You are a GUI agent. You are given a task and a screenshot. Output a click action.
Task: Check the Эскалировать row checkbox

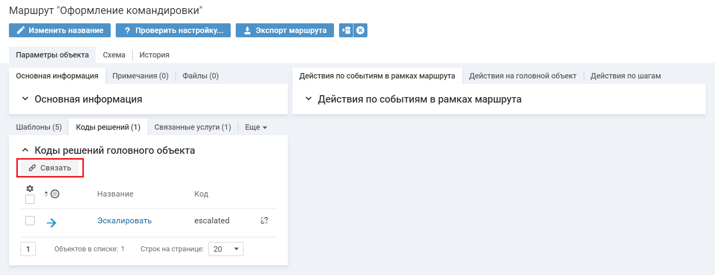click(x=30, y=221)
